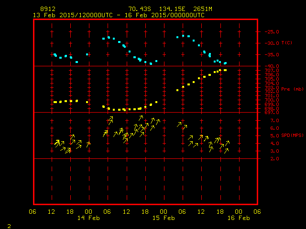The height and width of the screenshot is (229, 306).
Task: Click the 704.0 pressure tick value
Action: (272, 83)
